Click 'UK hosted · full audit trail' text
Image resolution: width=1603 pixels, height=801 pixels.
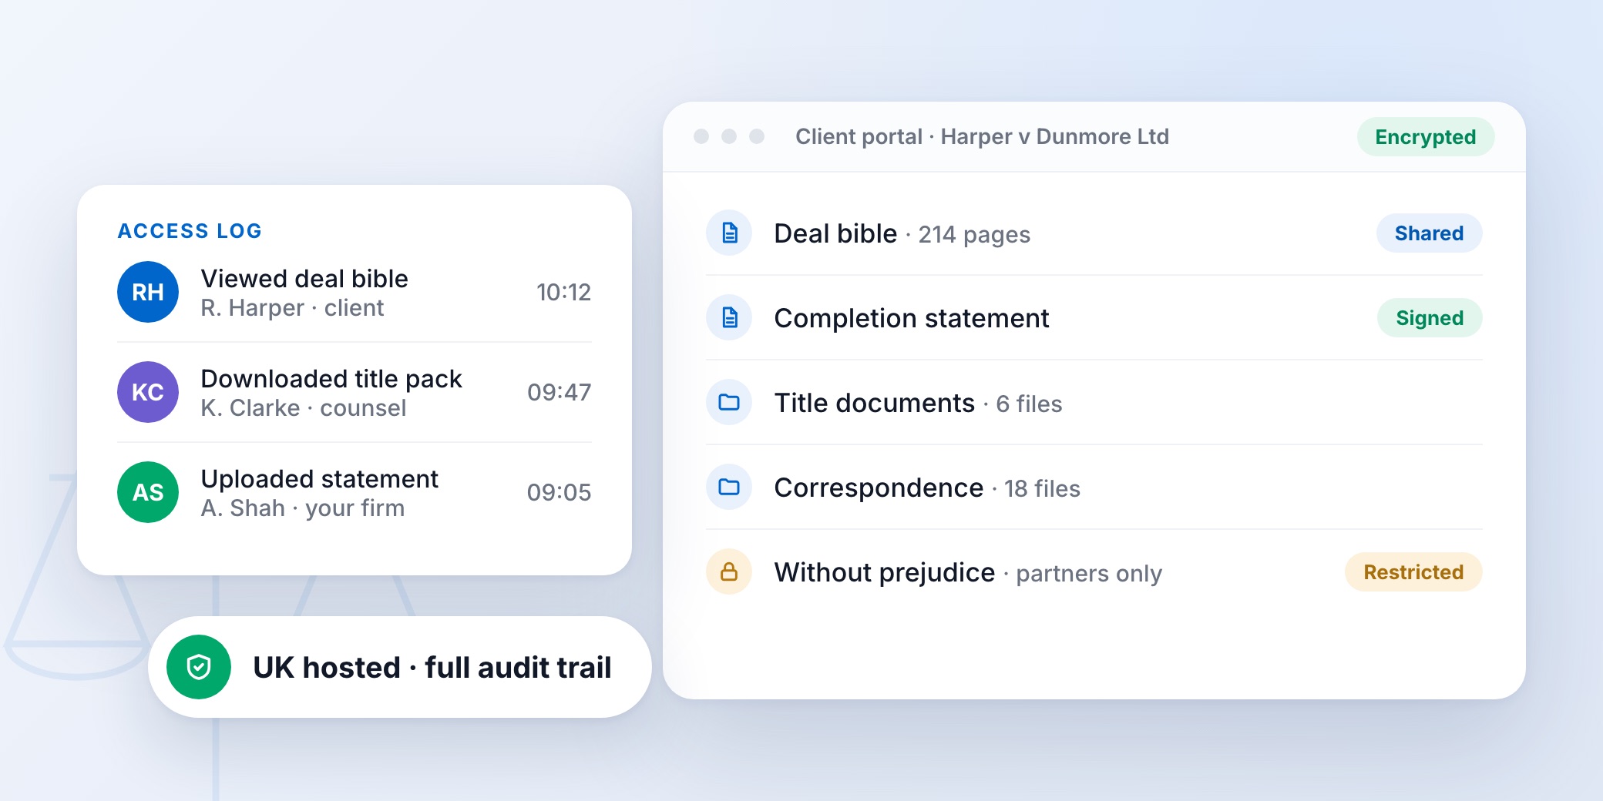coord(432,668)
